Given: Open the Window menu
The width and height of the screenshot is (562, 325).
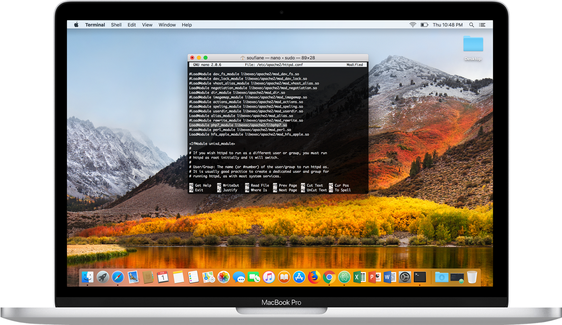Looking at the screenshot, I should tap(167, 25).
